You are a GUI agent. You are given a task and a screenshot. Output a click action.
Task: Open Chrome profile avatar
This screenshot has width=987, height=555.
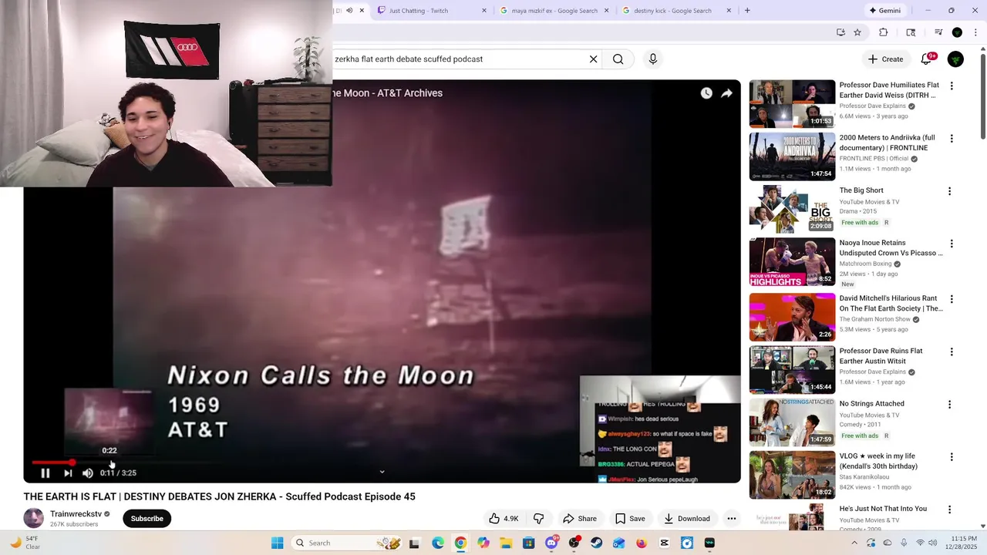(957, 32)
